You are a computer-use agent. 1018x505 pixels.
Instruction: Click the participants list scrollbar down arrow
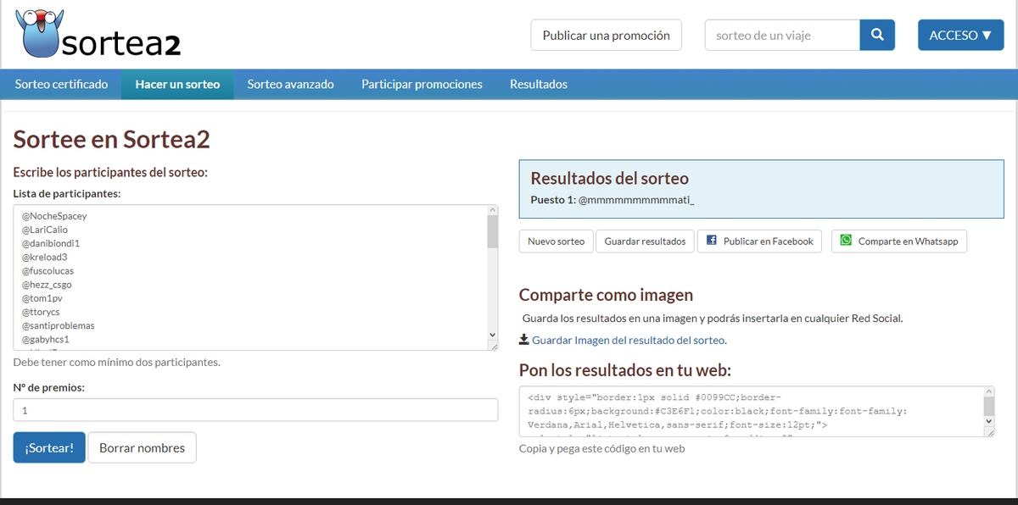point(492,335)
